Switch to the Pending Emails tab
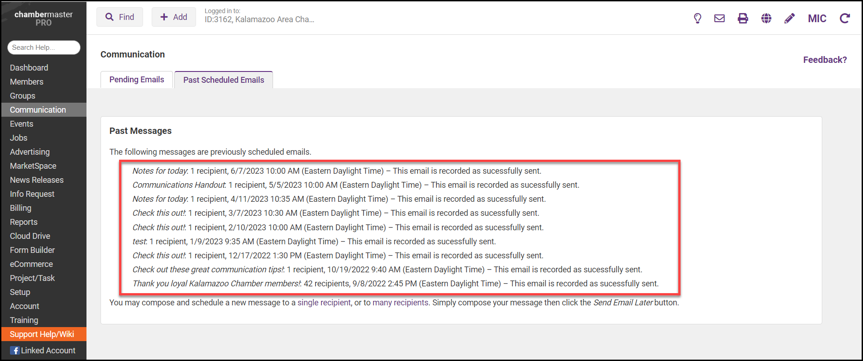Viewport: 863px width, 361px height. 136,80
